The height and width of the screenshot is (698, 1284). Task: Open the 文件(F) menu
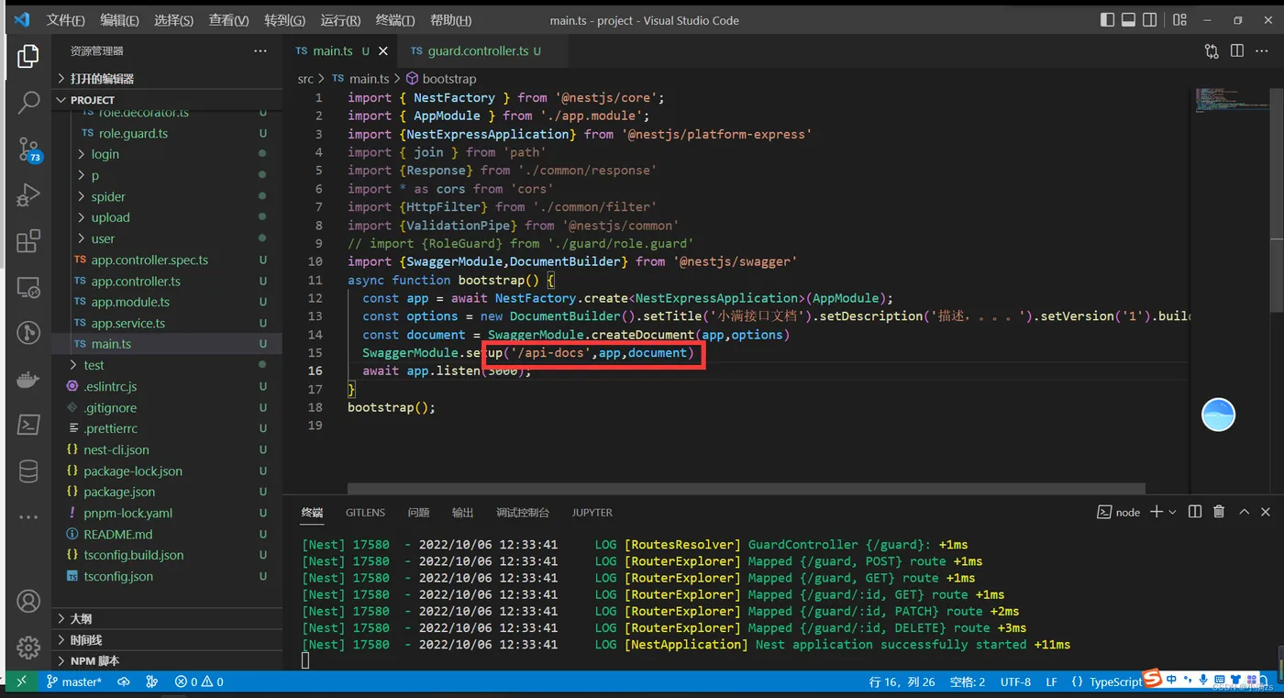click(x=66, y=20)
